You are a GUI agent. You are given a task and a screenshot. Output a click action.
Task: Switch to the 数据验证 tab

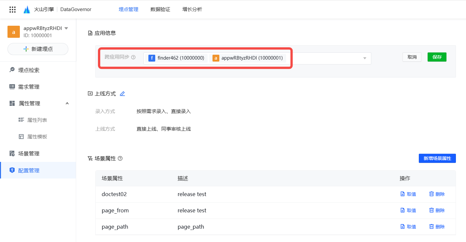[x=160, y=9]
